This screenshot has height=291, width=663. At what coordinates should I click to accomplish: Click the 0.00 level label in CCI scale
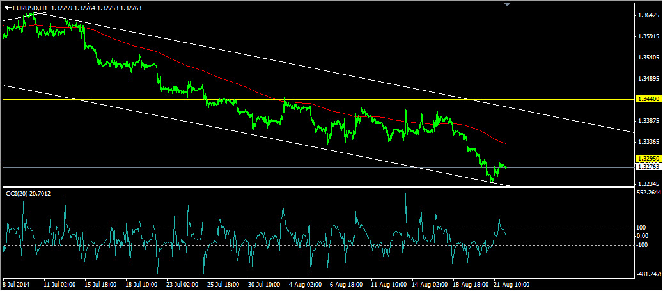[644, 235]
